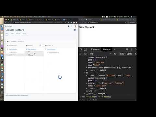Expand the contact object in console
The height and width of the screenshot is (117, 156).
pyautogui.click(x=87, y=75)
